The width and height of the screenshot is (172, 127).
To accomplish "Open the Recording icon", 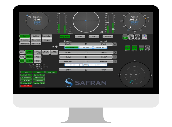I will [137, 37].
